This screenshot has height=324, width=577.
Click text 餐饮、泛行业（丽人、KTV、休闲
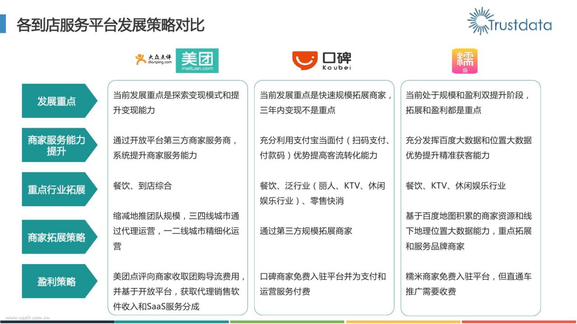[x=322, y=185]
